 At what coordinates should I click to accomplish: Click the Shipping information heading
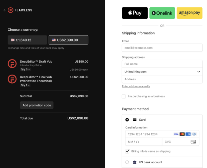pos(138,33)
